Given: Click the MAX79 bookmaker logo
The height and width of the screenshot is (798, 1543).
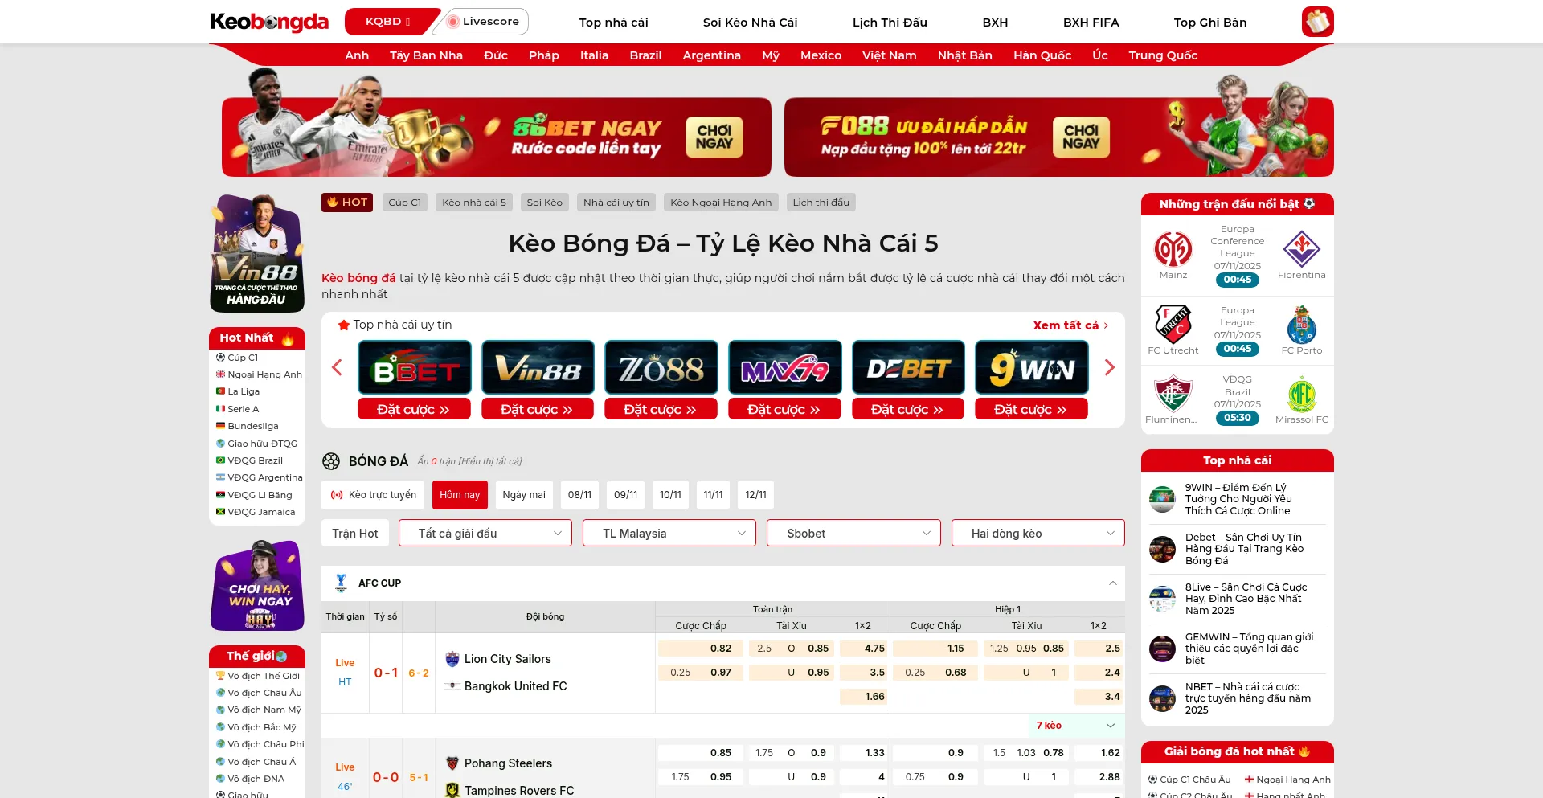Looking at the screenshot, I should (x=785, y=367).
